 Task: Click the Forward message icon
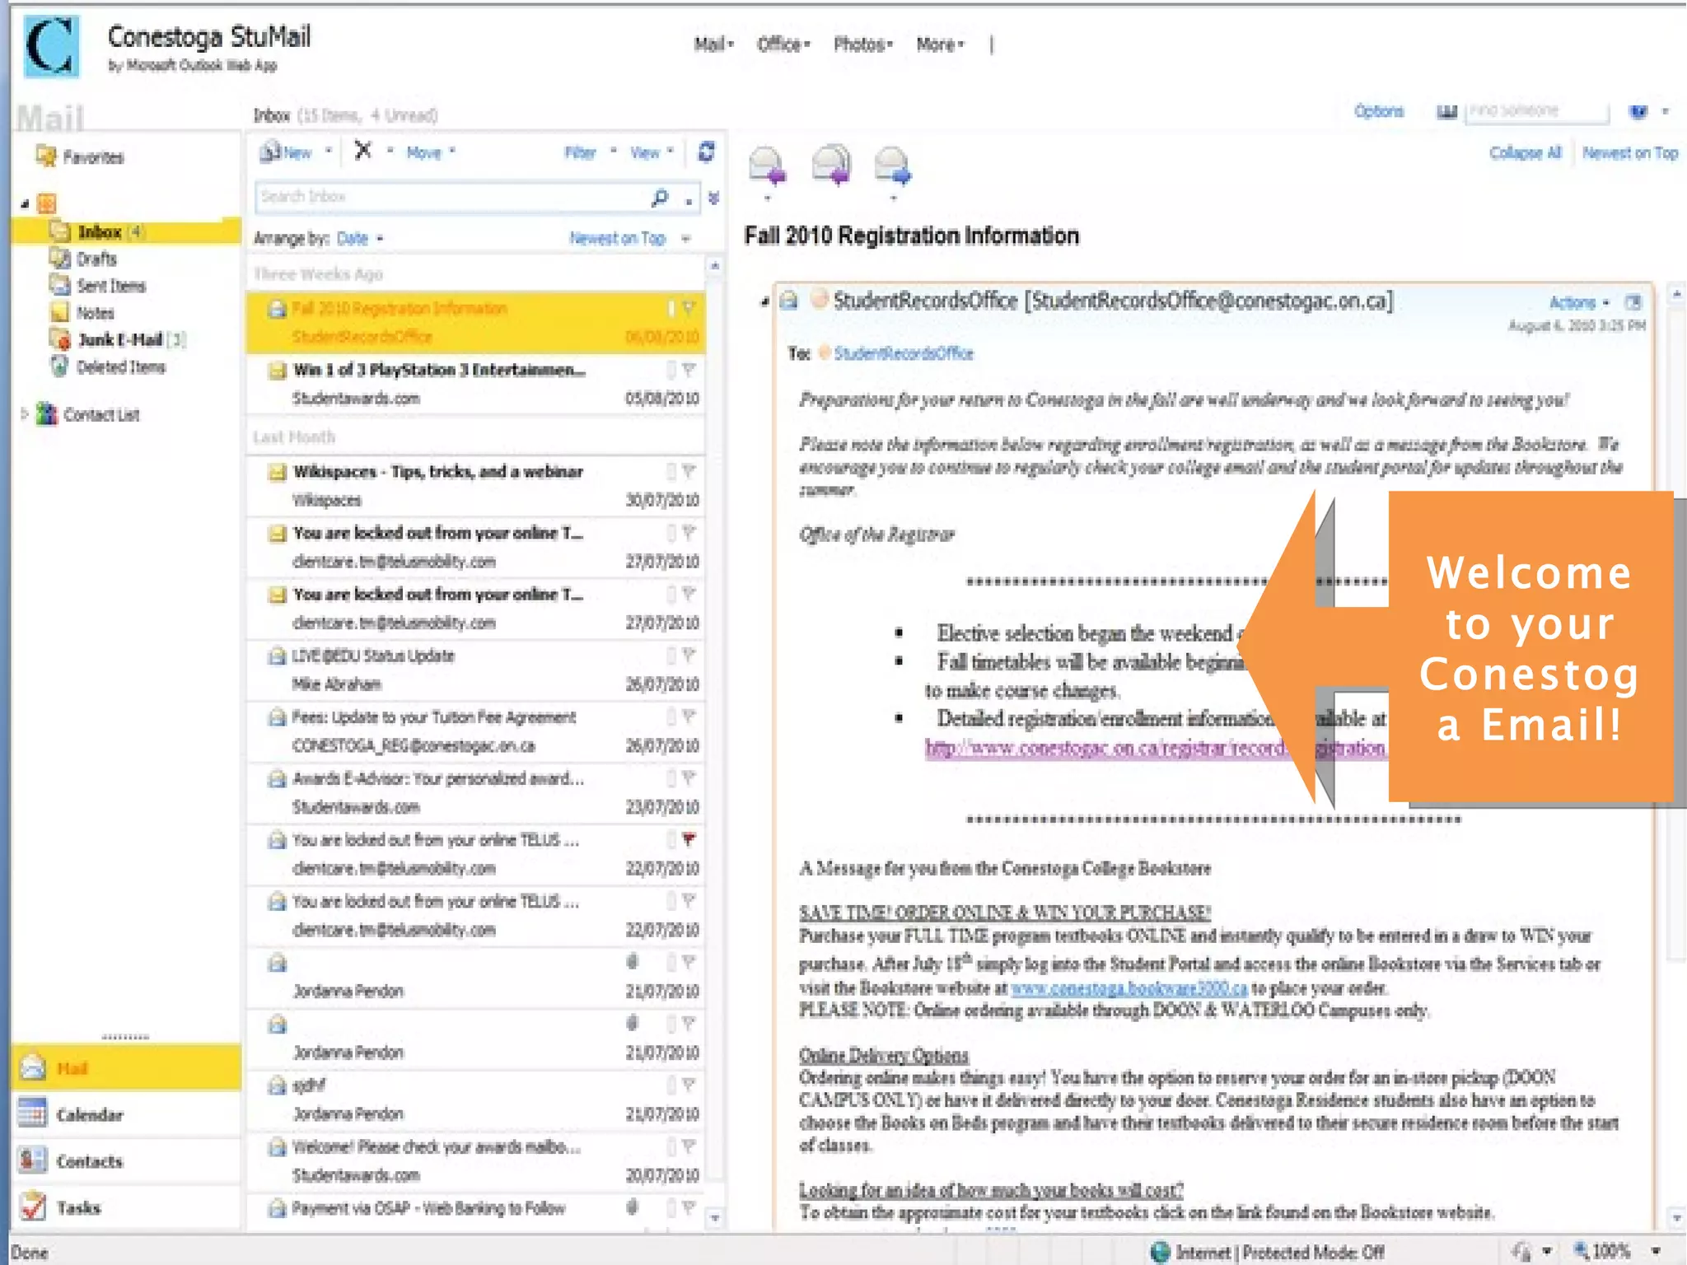[893, 166]
